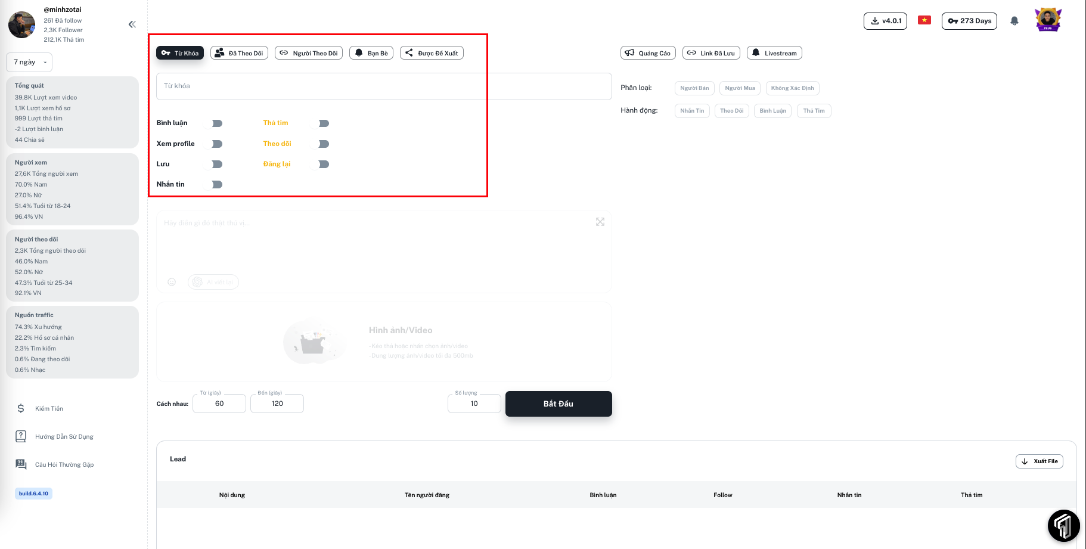Open the Xuất File export button

pyautogui.click(x=1039, y=461)
